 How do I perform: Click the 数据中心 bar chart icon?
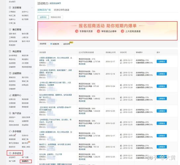tap(10, 95)
